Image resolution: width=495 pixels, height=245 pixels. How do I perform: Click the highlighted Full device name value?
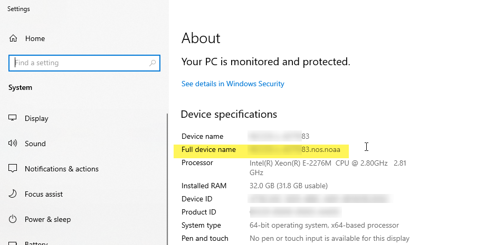pyautogui.click(x=294, y=150)
